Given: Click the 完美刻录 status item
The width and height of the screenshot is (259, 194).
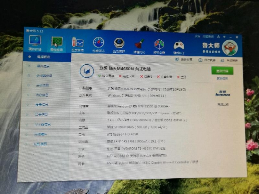Looking at the screenshot, I should tap(164, 77).
